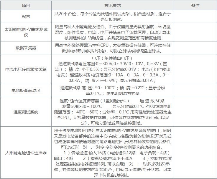The height and width of the screenshot is (179, 217).
Task: Click the 技术要求 column header
Action: [112, 6]
